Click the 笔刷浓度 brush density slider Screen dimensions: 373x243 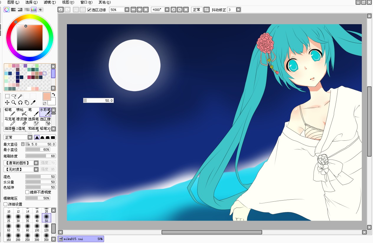coord(41,156)
